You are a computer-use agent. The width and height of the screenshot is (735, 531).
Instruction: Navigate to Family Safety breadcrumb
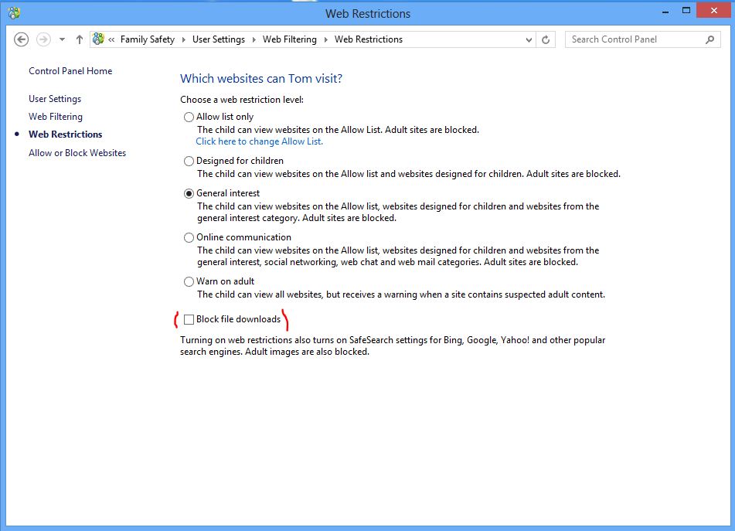(x=147, y=39)
